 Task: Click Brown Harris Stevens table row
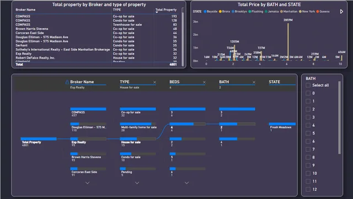point(96,29)
